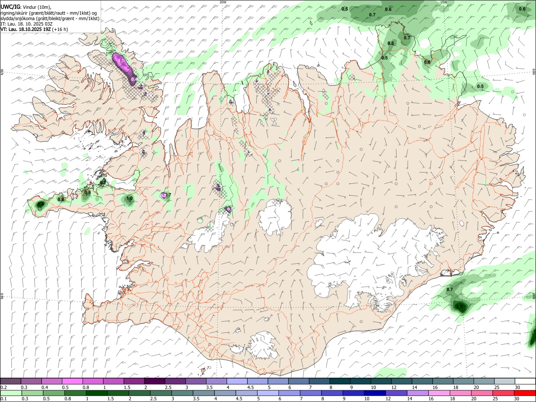Click the 'VT: Lau. 18.10.2025 19Z' valid time
This screenshot has height=402, width=536.
click(25, 30)
